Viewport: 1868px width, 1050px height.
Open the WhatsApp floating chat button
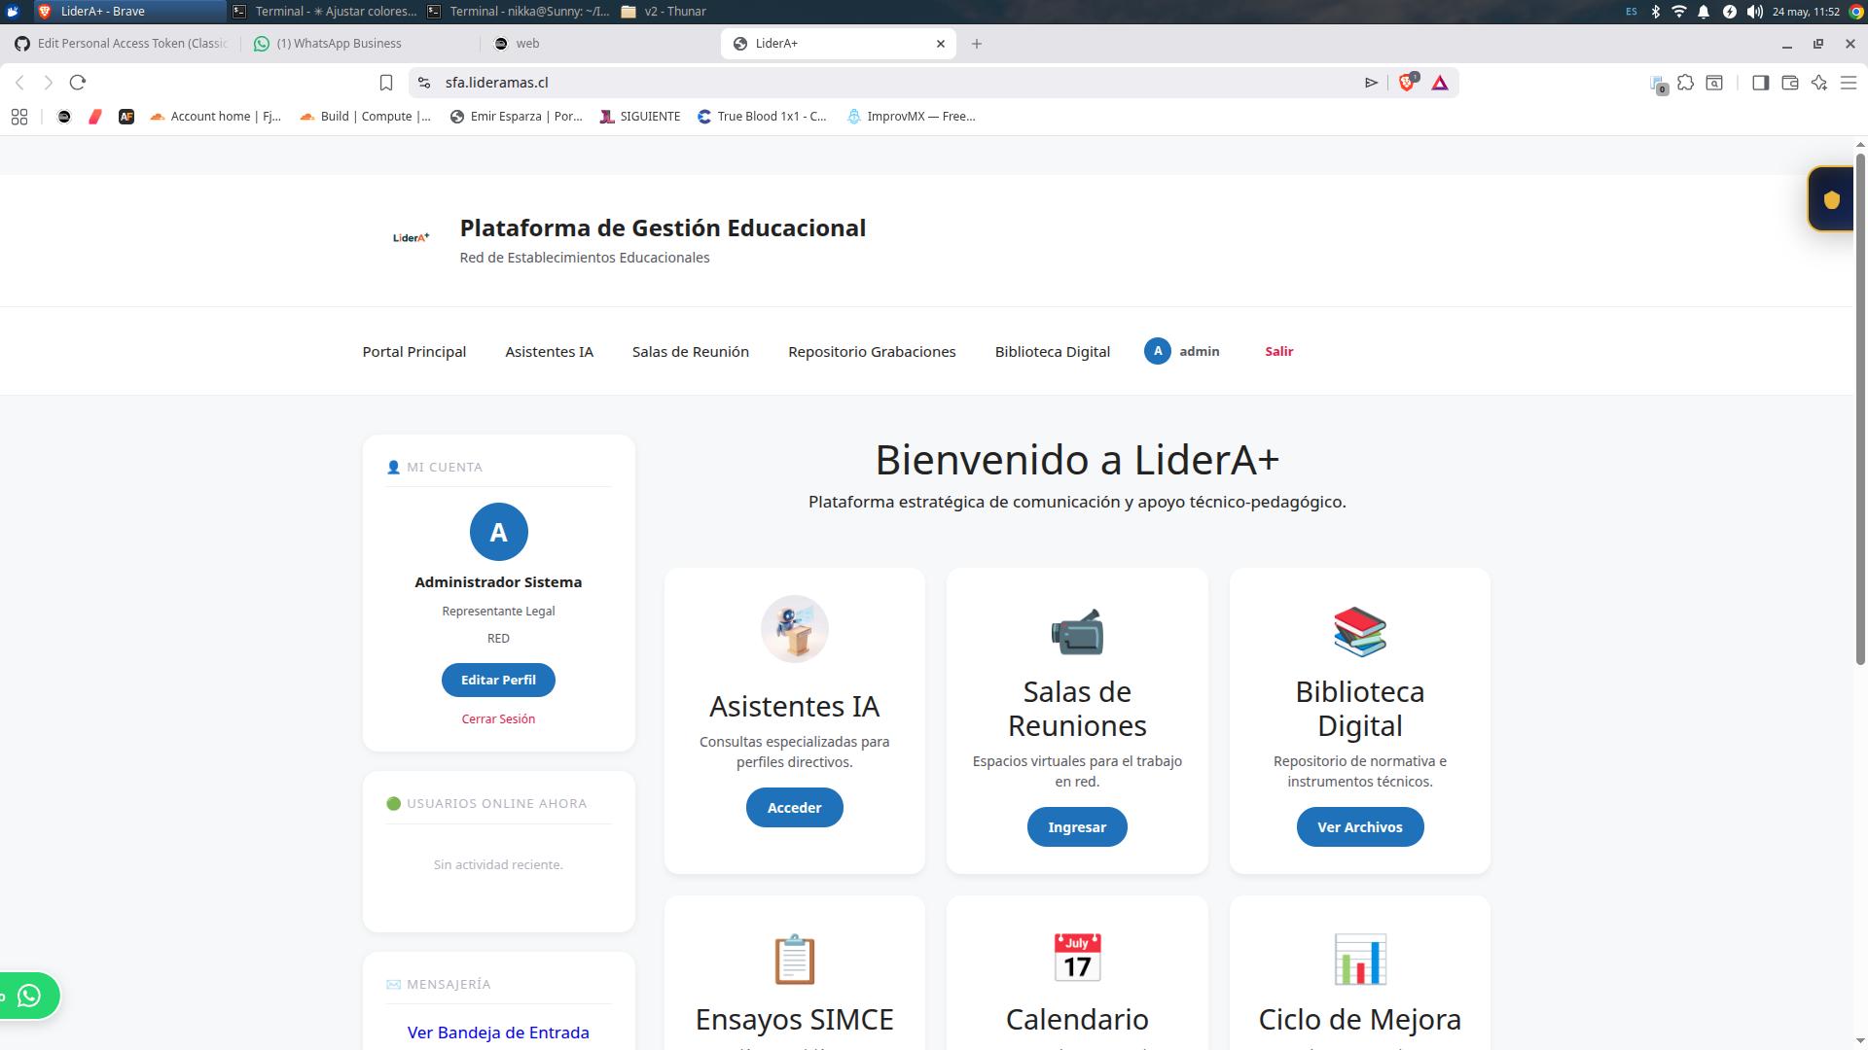[29, 996]
